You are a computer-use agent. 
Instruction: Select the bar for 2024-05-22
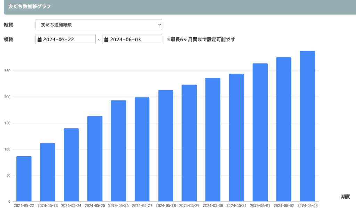point(24,179)
